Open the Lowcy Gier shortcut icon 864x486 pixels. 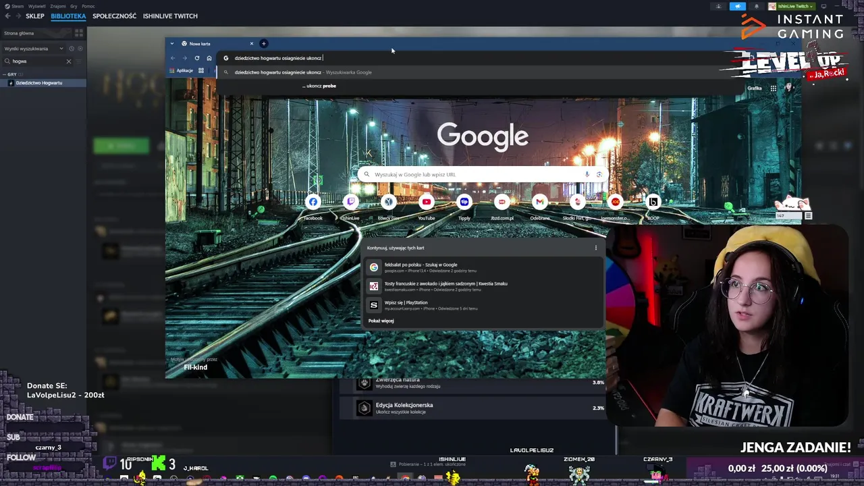point(389,202)
